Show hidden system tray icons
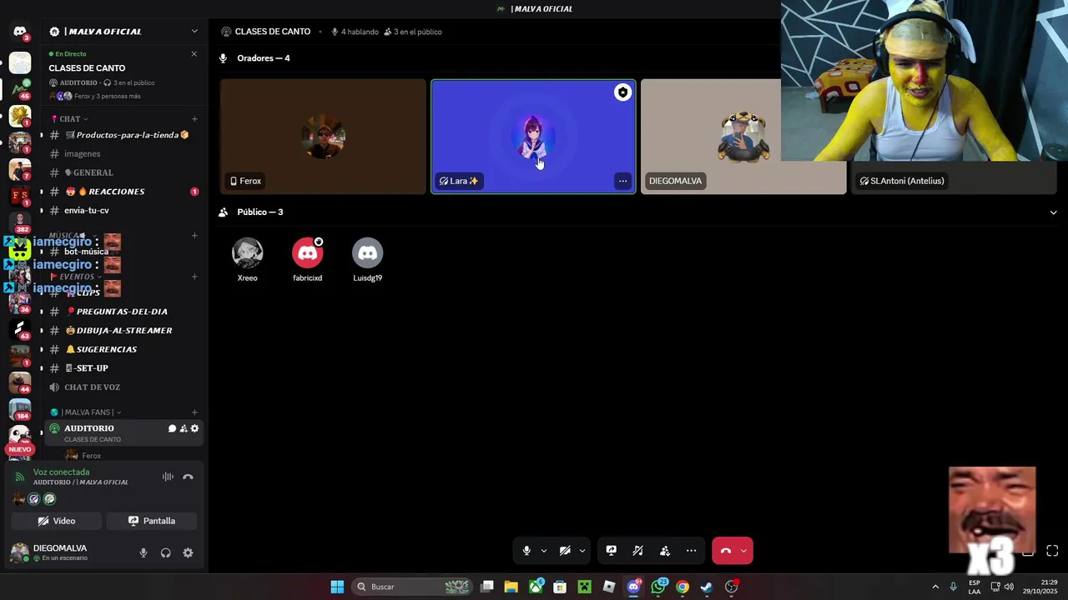This screenshot has height=600, width=1068. (x=935, y=587)
